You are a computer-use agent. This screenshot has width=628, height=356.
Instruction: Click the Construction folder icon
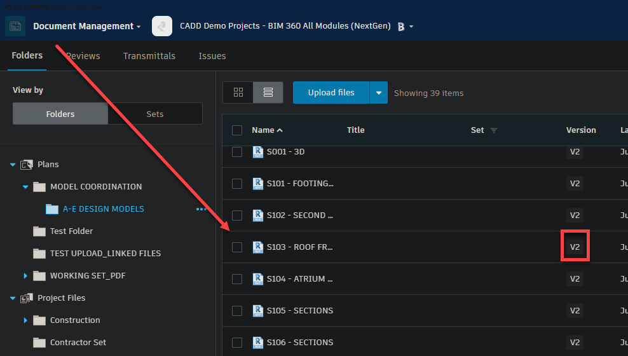click(x=39, y=320)
